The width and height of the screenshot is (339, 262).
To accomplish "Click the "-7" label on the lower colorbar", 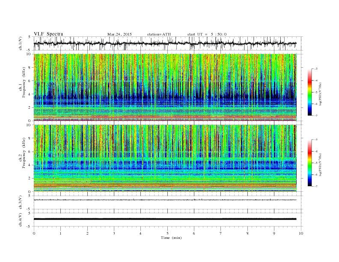I will tap(316, 186).
